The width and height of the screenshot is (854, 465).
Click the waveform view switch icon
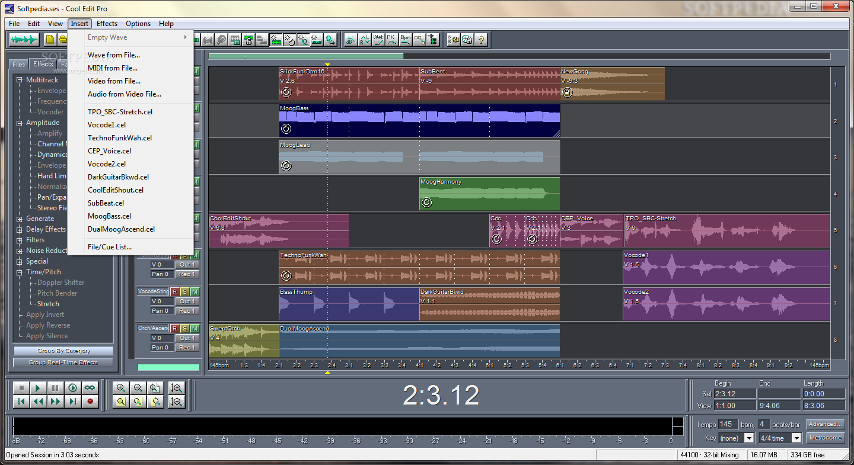24,40
